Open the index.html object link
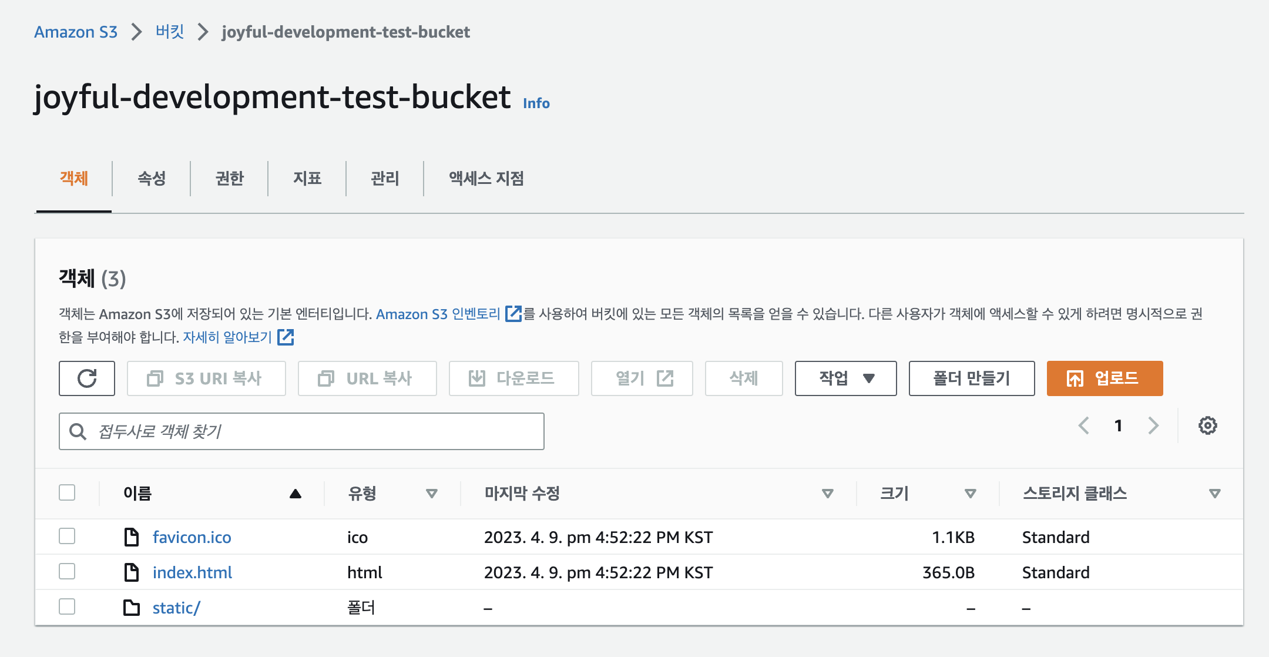The width and height of the screenshot is (1269, 657). 192,572
